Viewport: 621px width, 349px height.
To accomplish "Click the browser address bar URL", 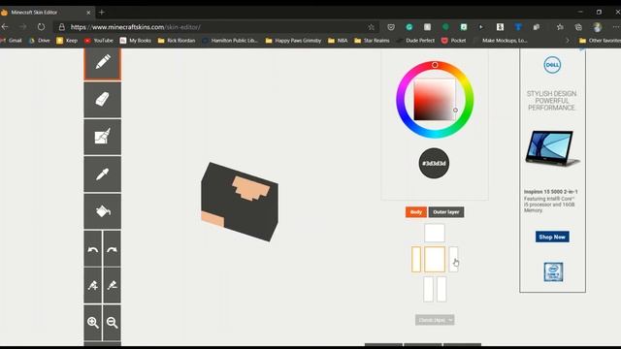I will click(136, 27).
